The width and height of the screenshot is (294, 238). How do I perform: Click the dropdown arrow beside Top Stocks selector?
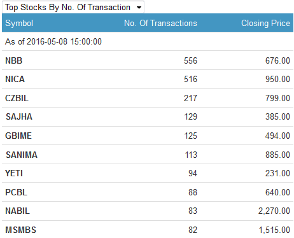[139, 8]
